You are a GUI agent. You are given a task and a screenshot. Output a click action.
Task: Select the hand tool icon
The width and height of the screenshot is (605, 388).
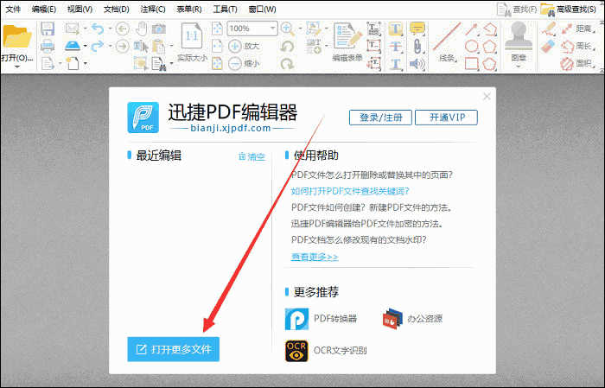pyautogui.click(x=142, y=29)
